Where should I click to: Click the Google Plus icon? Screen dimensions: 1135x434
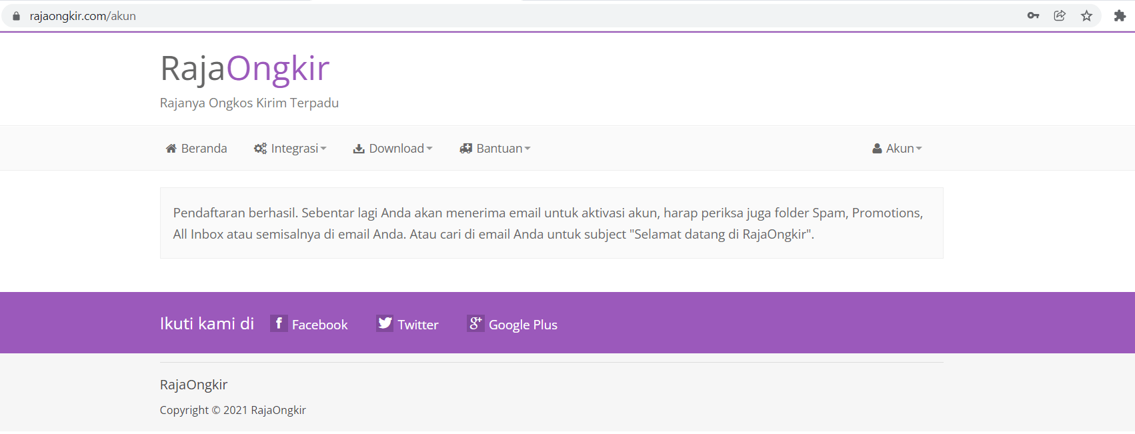[x=475, y=323]
